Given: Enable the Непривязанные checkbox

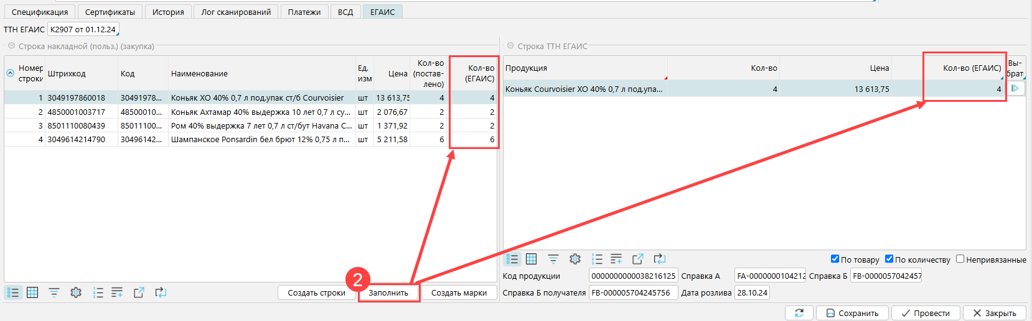Looking at the screenshot, I should pos(960,259).
